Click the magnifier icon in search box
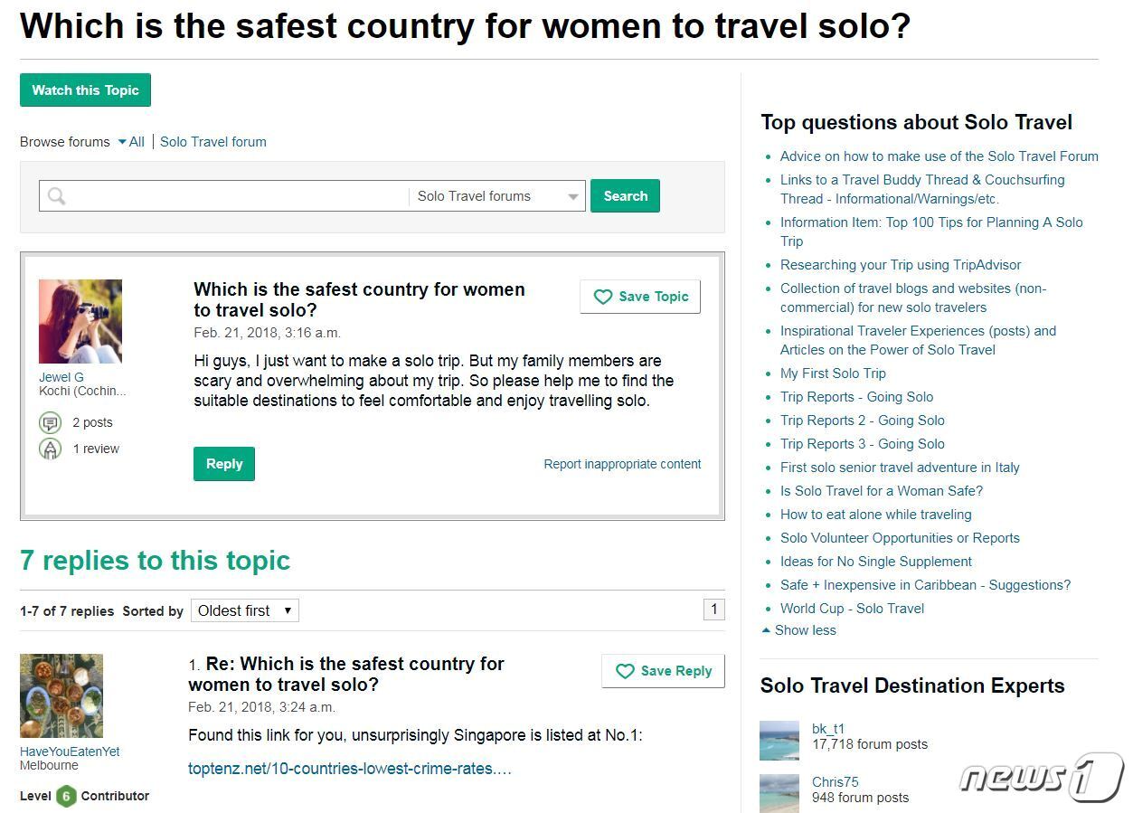The image size is (1133, 813). point(57,196)
